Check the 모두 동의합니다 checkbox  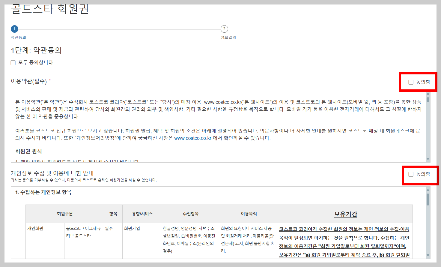point(13,63)
